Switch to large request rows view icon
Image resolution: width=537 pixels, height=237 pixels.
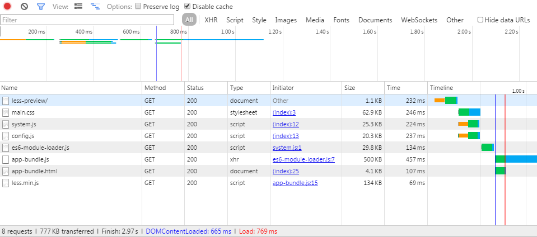coord(78,7)
